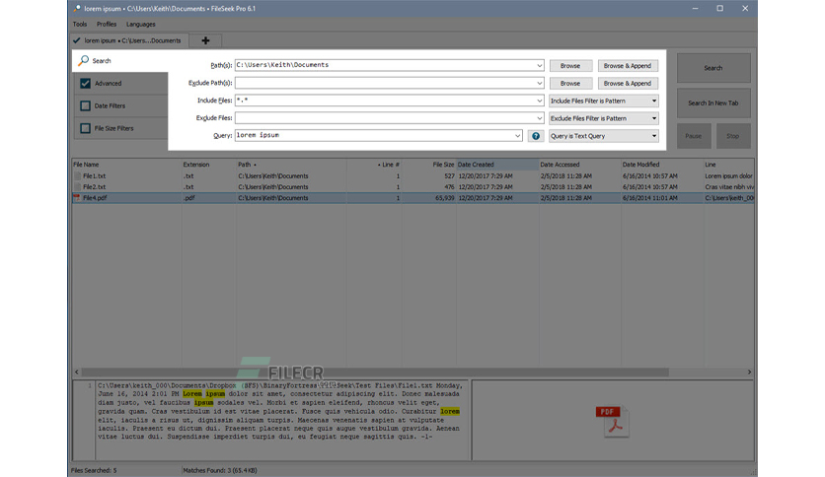Click the File4.pdf PDF file icon in results
The width and height of the screenshot is (825, 477).
coord(77,198)
